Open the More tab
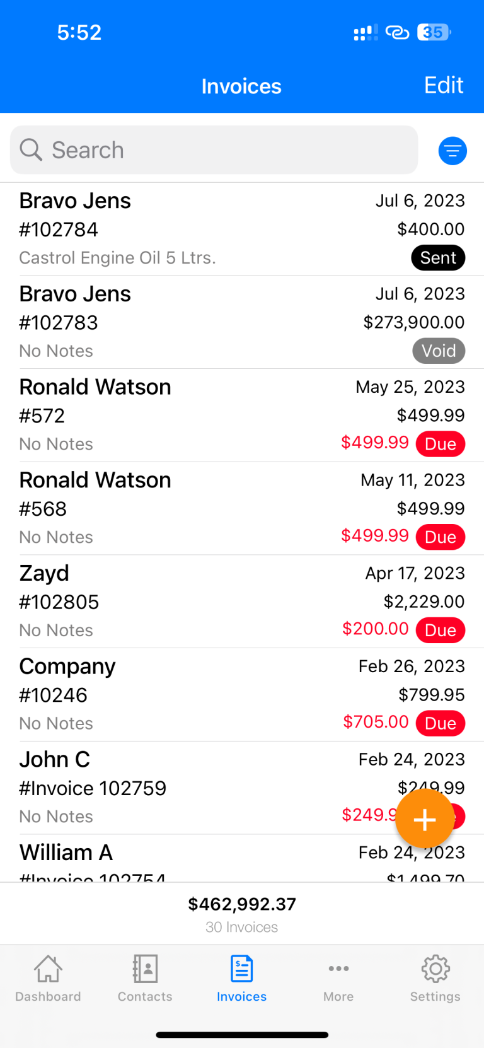This screenshot has height=1048, width=484. pyautogui.click(x=338, y=977)
